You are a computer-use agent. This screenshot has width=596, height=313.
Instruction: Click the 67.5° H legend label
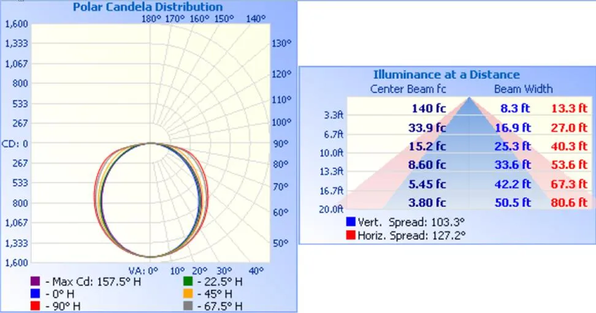pyautogui.click(x=221, y=306)
